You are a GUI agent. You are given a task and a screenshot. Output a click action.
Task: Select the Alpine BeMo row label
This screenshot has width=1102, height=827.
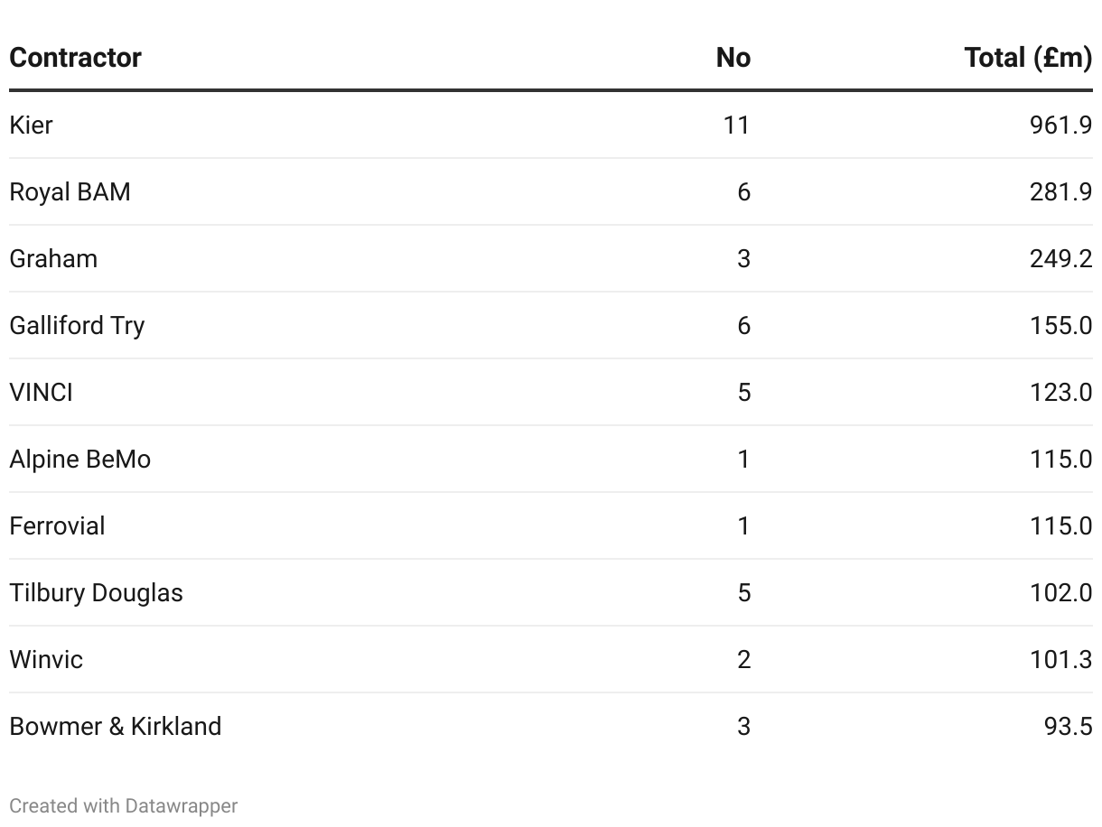[x=80, y=460]
